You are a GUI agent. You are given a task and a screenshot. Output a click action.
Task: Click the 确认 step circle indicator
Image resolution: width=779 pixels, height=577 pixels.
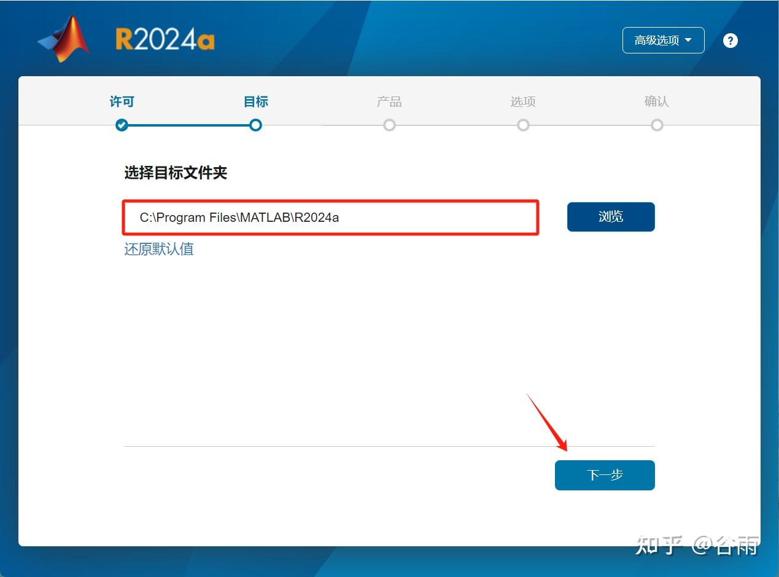click(x=657, y=125)
